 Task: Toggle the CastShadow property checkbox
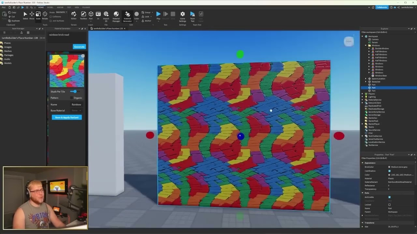(x=389, y=171)
